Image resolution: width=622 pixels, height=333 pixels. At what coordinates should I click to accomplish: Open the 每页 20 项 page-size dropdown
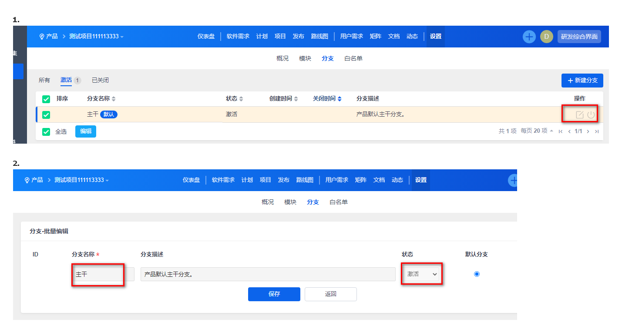537,131
